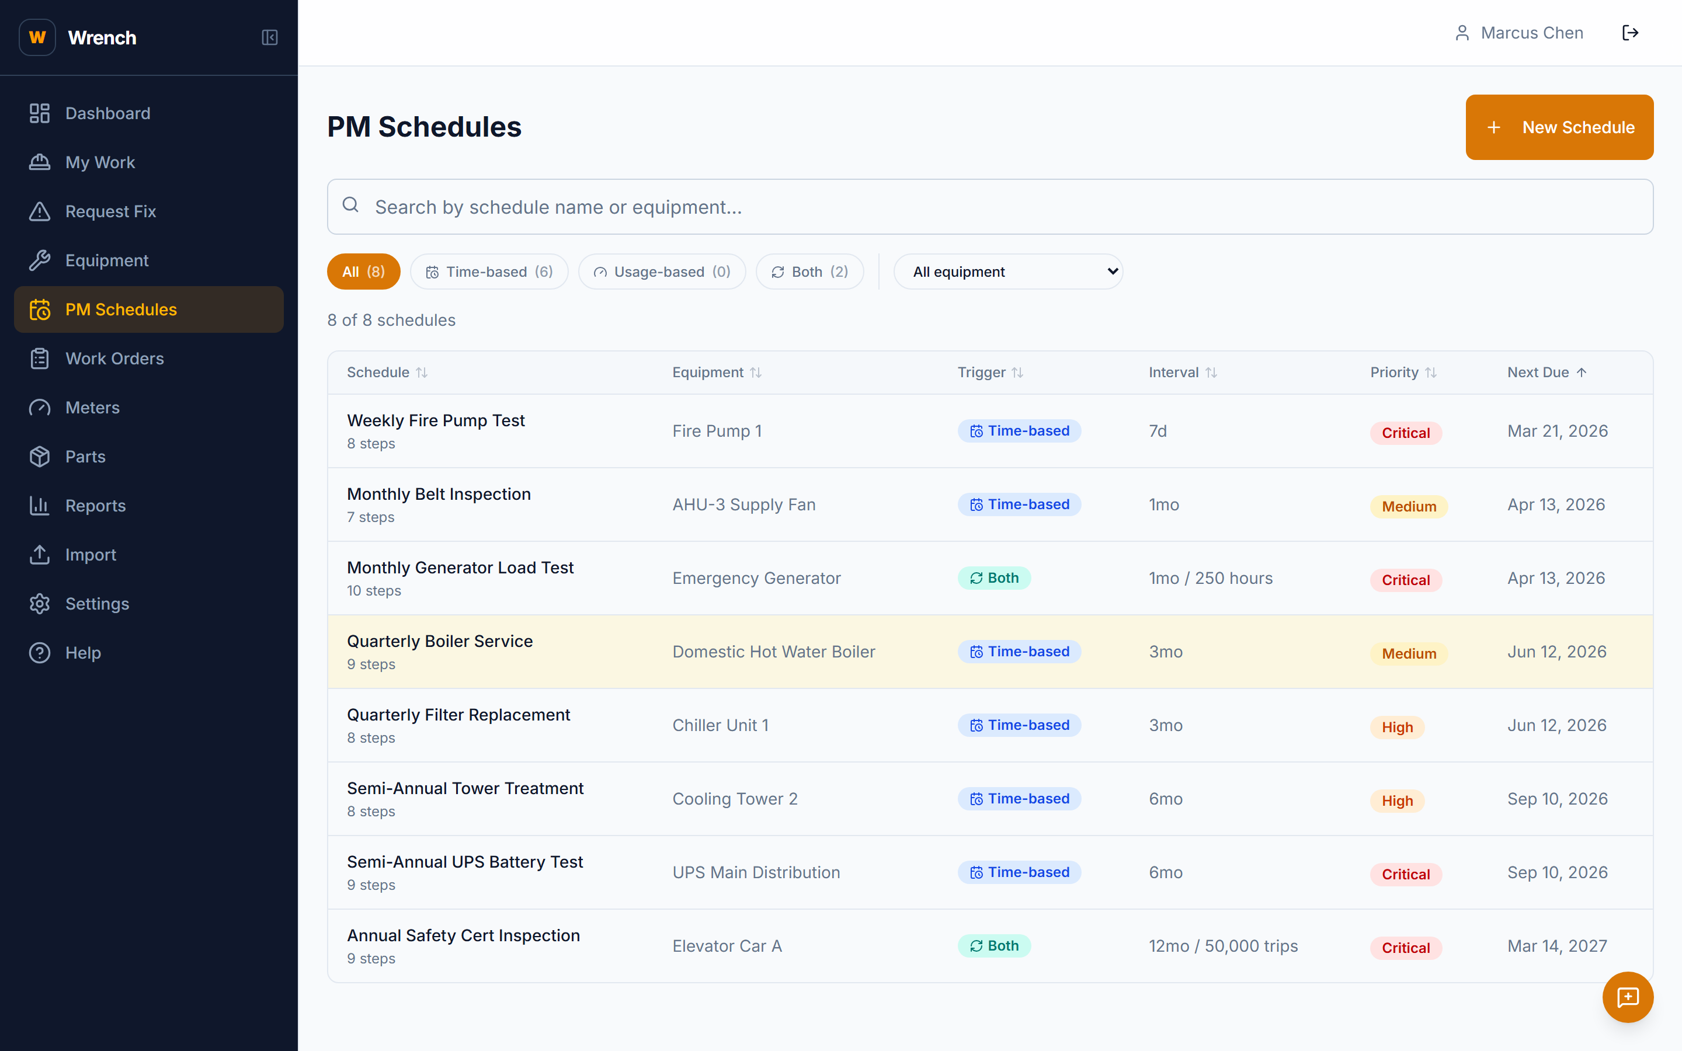Open Reports via the bar-chart icon

[40, 505]
